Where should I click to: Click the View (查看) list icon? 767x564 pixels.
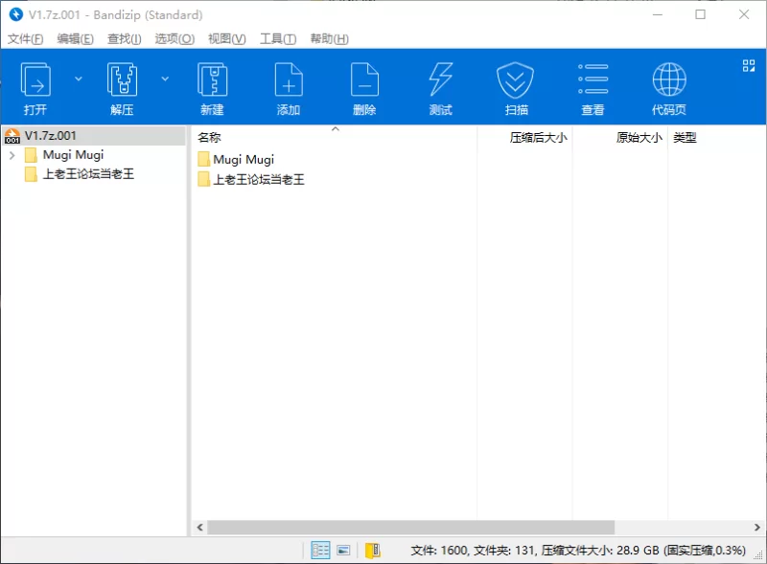tap(593, 79)
